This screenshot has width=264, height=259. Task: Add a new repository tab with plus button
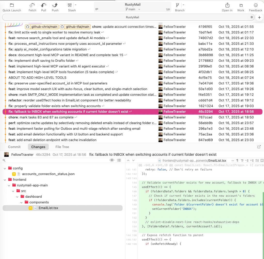point(259,17)
